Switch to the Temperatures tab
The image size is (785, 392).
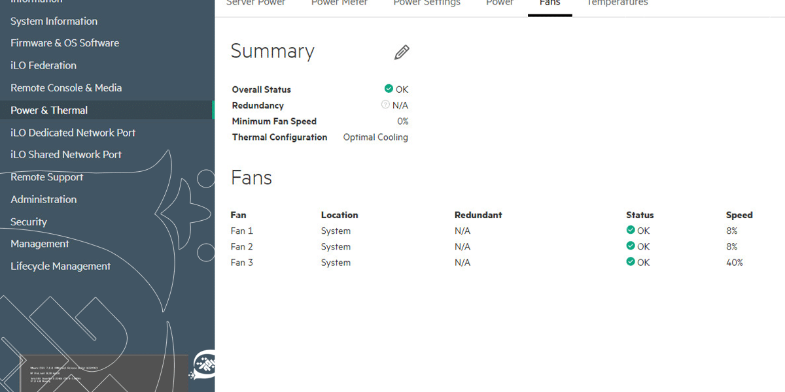pos(617,3)
